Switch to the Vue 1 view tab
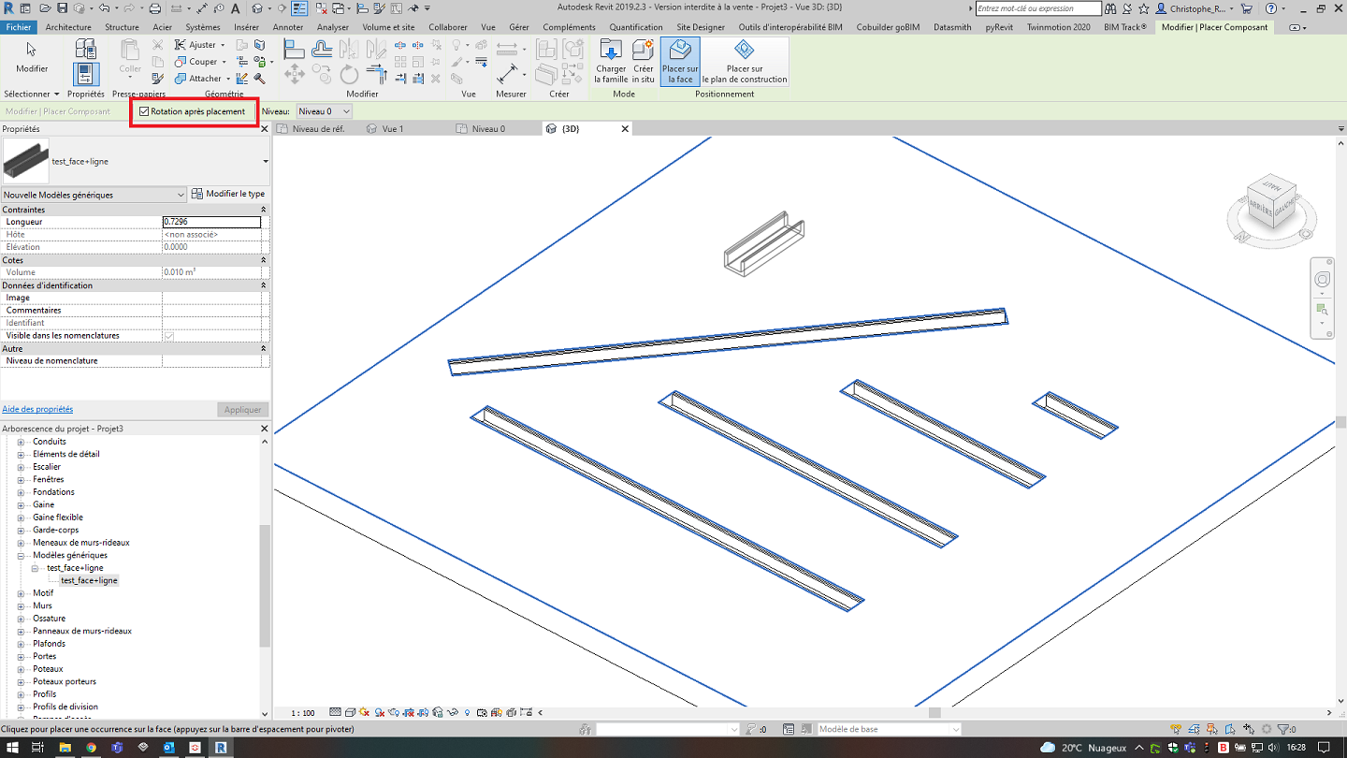The width and height of the screenshot is (1347, 758). [x=393, y=129]
